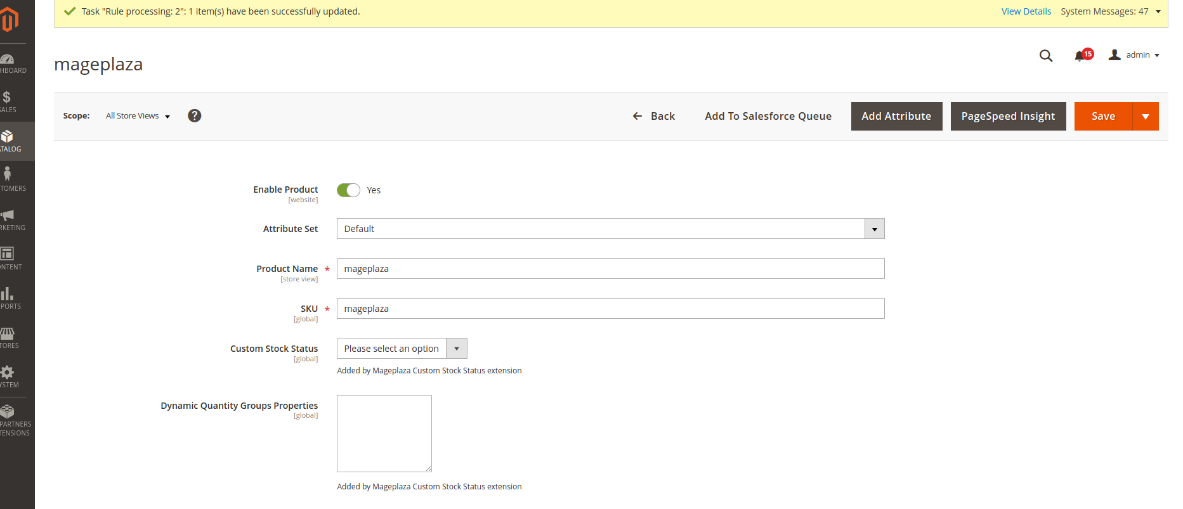Click the Add Attribute button

point(896,117)
